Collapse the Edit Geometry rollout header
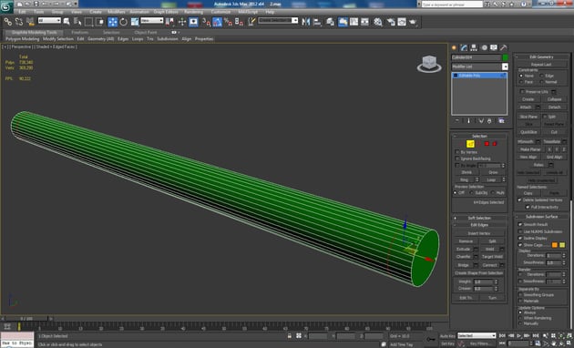This screenshot has height=348, width=574. click(541, 57)
